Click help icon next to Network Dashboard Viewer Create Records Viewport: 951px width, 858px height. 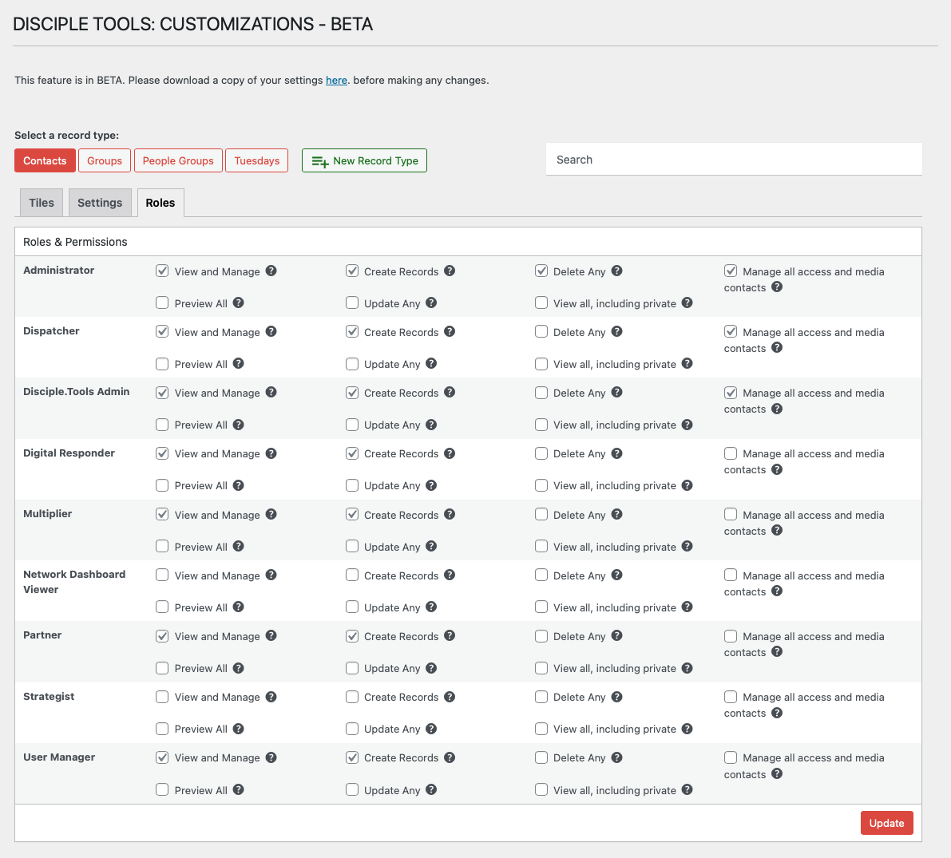pyautogui.click(x=450, y=575)
